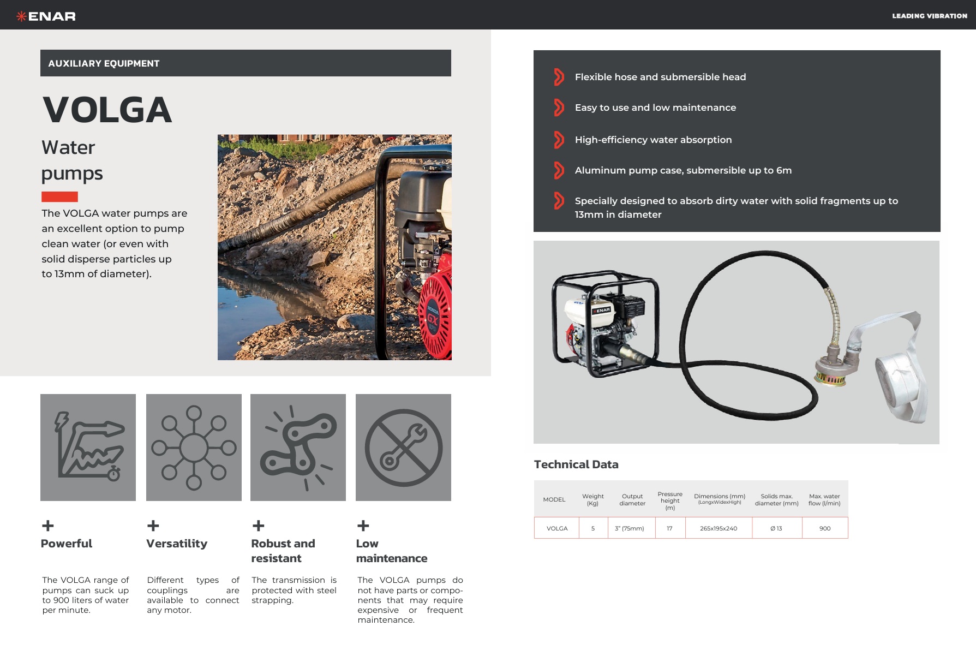This screenshot has height=656, width=976.
Task: Click the LEADING VIBRATION text in header
Action: click(929, 16)
